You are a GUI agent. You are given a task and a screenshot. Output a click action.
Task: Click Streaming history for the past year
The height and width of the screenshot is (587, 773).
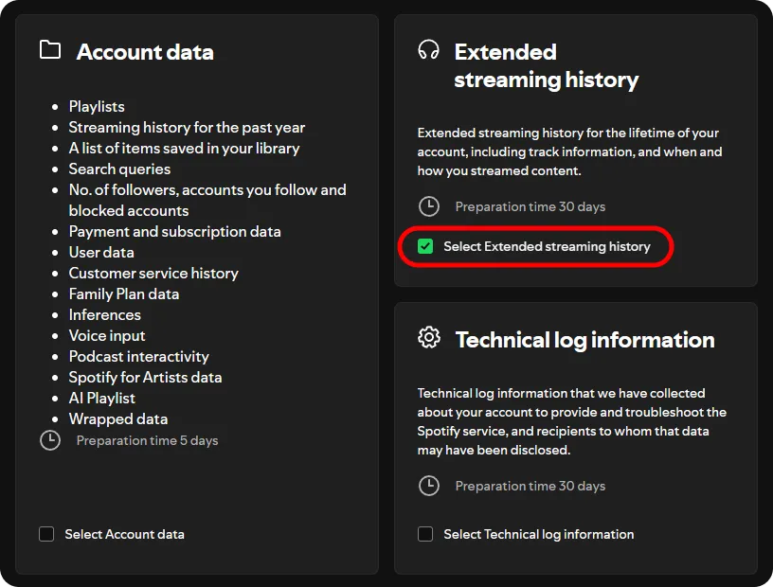[187, 128]
